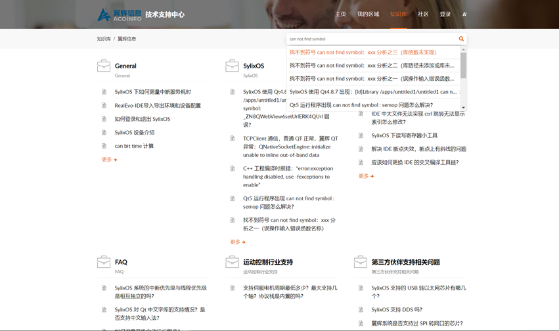The height and width of the screenshot is (331, 559).
Task: Click the 运动控制行业支持 category briefcase icon
Action: [232, 262]
